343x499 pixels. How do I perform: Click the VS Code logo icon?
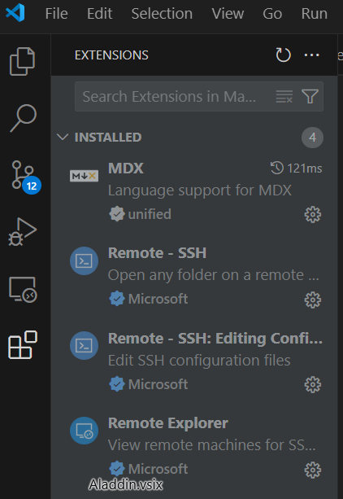click(x=15, y=13)
